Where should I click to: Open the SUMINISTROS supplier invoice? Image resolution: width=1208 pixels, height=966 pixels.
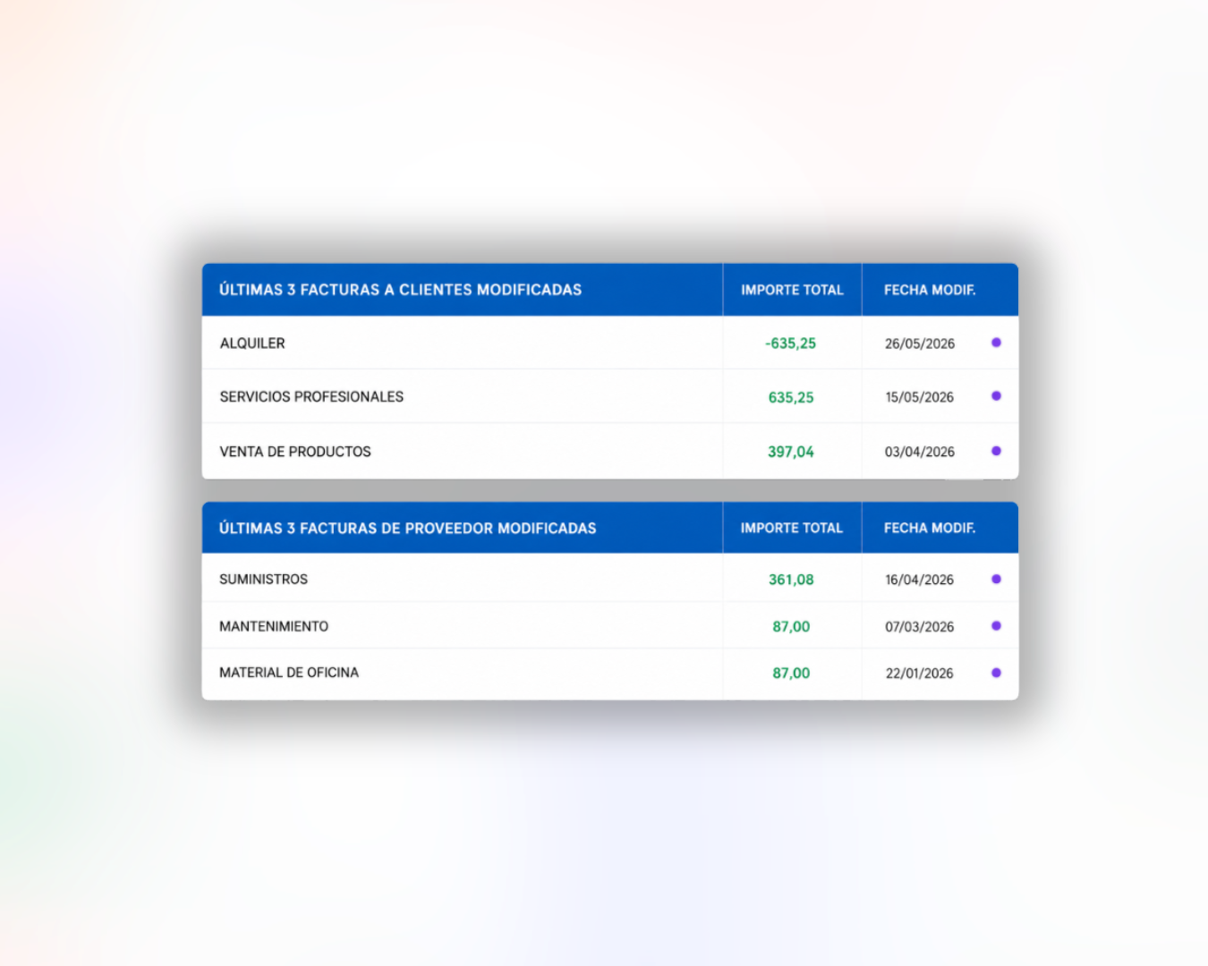[x=610, y=579]
